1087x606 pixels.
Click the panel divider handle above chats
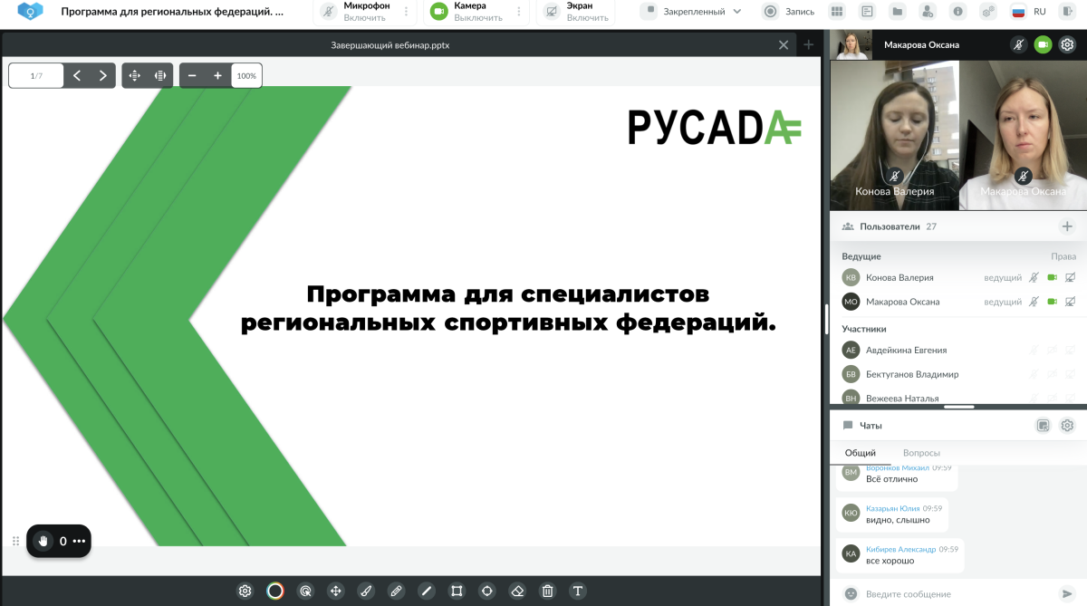tap(958, 407)
